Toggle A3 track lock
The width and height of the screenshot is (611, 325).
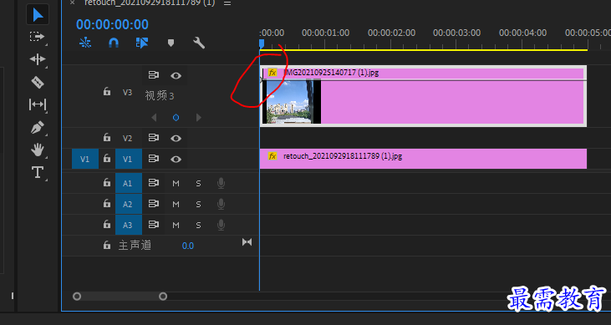(107, 225)
